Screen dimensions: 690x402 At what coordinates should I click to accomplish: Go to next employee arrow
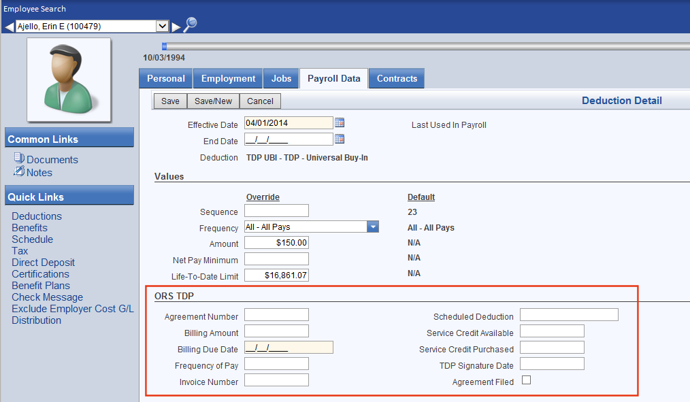tap(176, 27)
